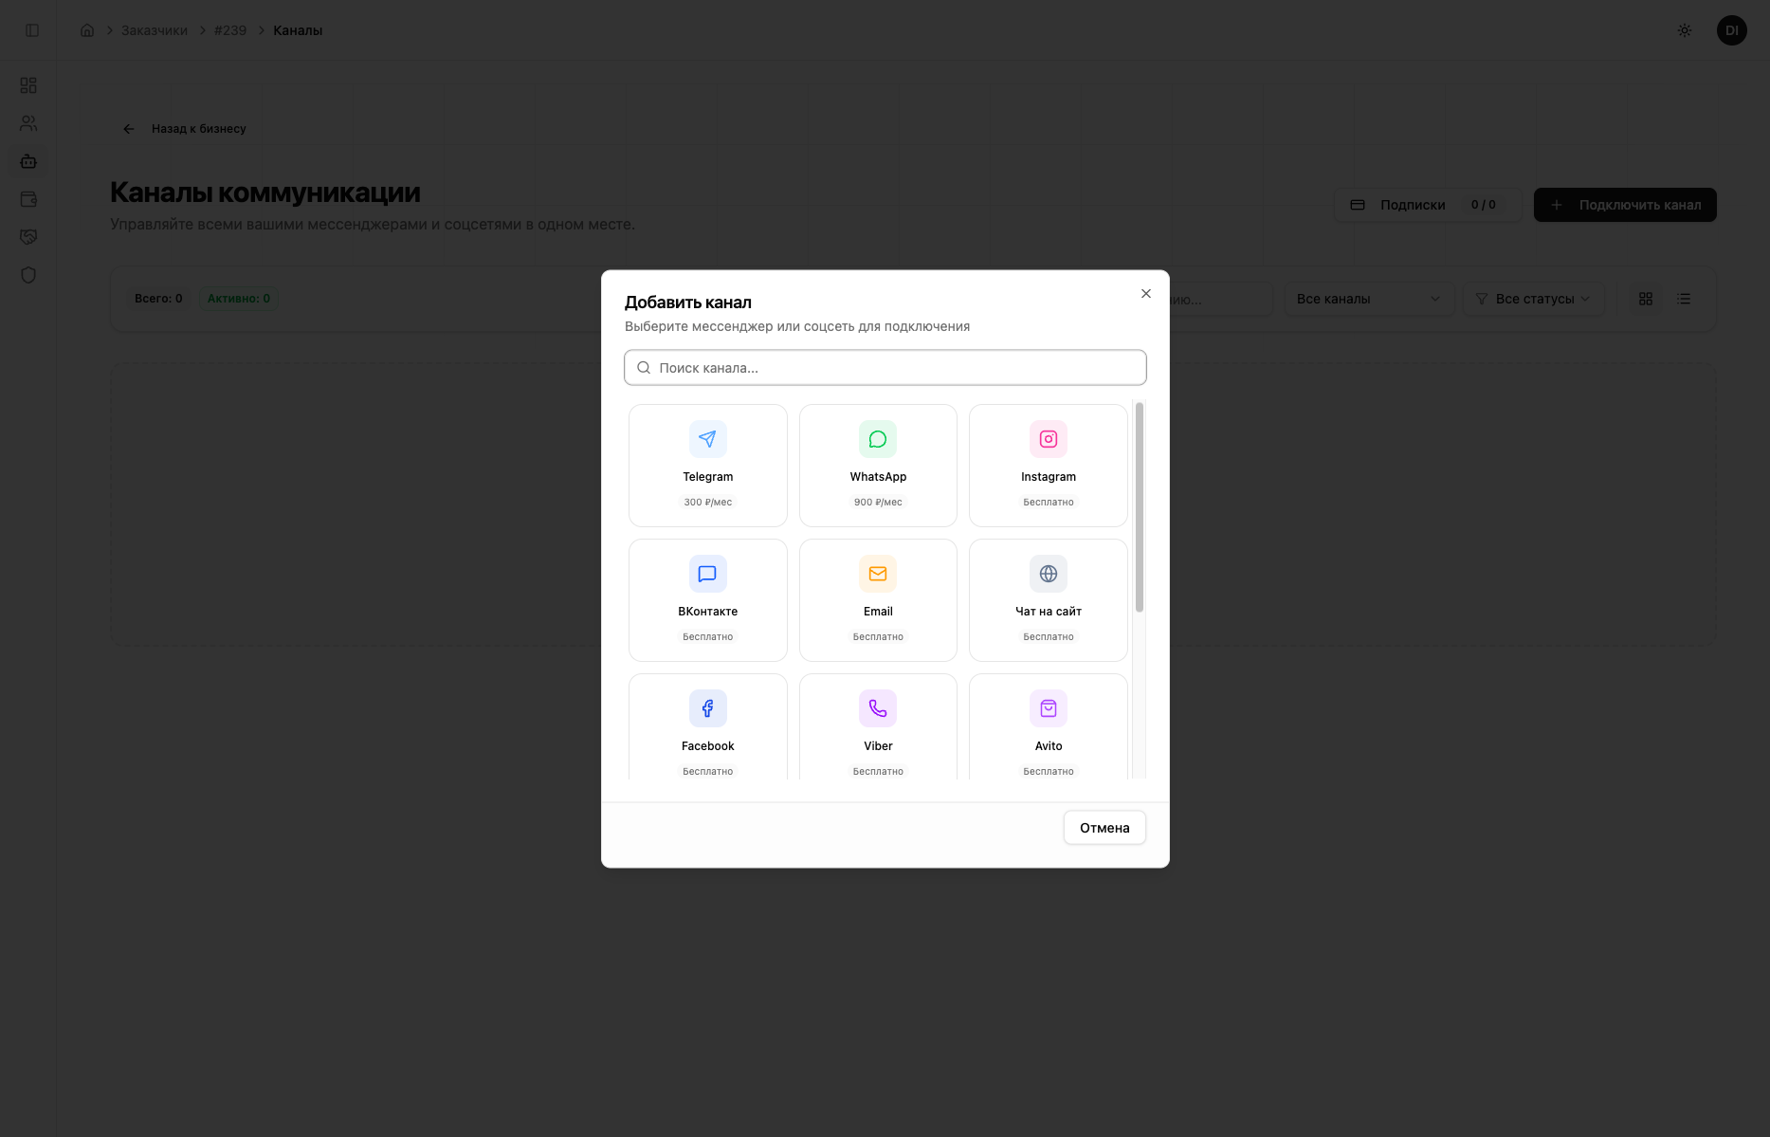Open the DI user avatar menu
The width and height of the screenshot is (1770, 1137).
click(x=1732, y=30)
